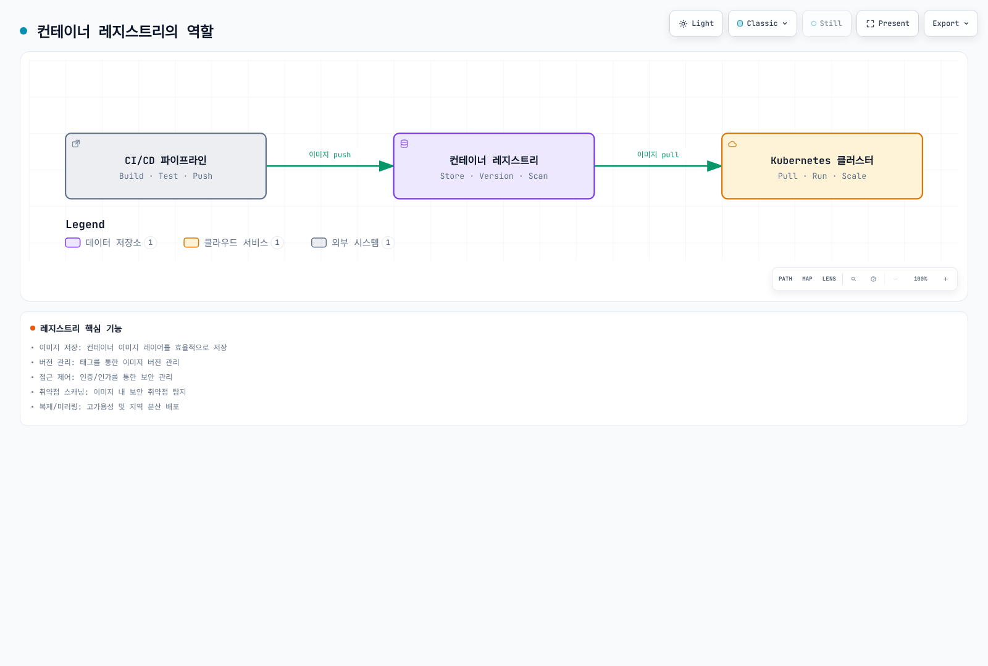Screen dimensions: 988x666
Task: Activate the PATH view tool
Action: 785,279
